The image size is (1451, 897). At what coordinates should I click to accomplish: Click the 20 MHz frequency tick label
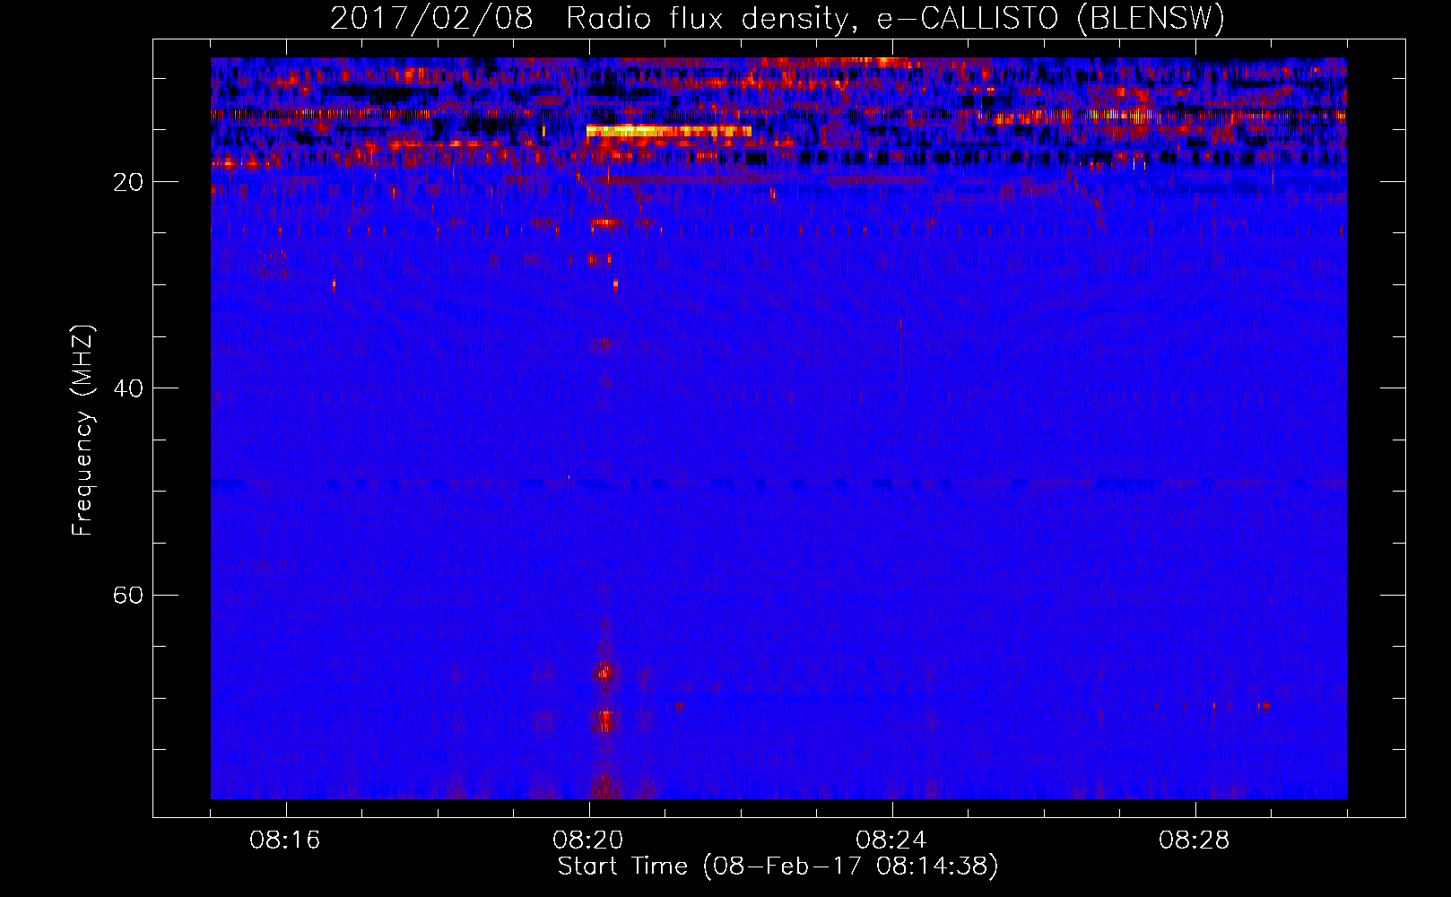click(x=128, y=182)
